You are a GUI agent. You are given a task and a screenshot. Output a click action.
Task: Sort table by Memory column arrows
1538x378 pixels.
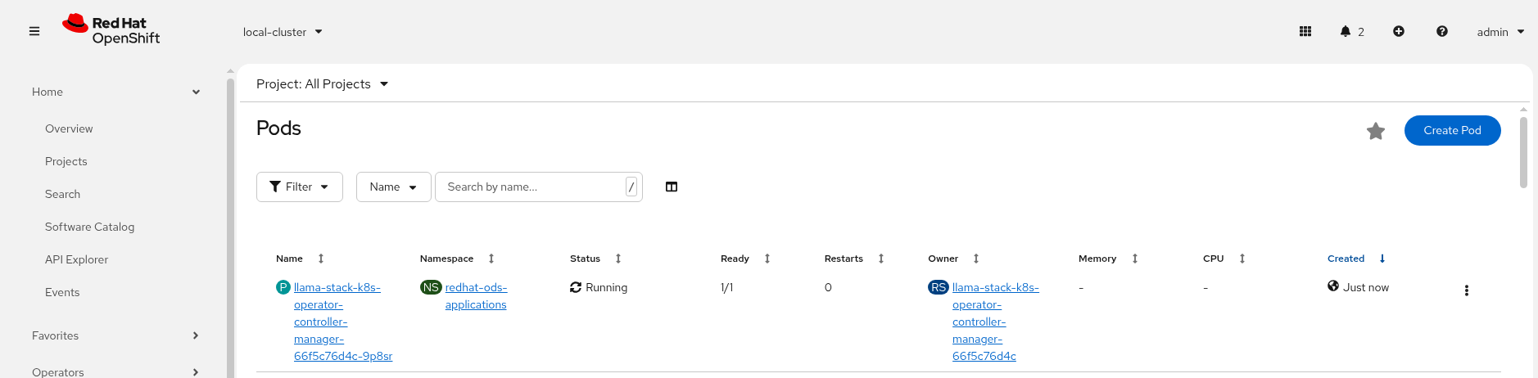(x=1135, y=259)
